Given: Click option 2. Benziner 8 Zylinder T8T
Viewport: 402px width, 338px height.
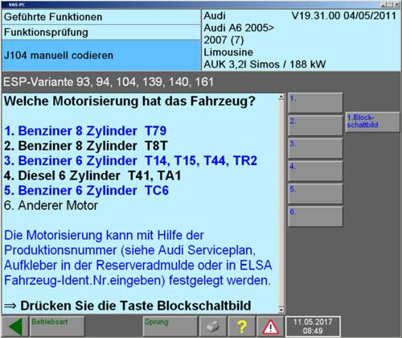Looking at the screenshot, I should 86,146.
